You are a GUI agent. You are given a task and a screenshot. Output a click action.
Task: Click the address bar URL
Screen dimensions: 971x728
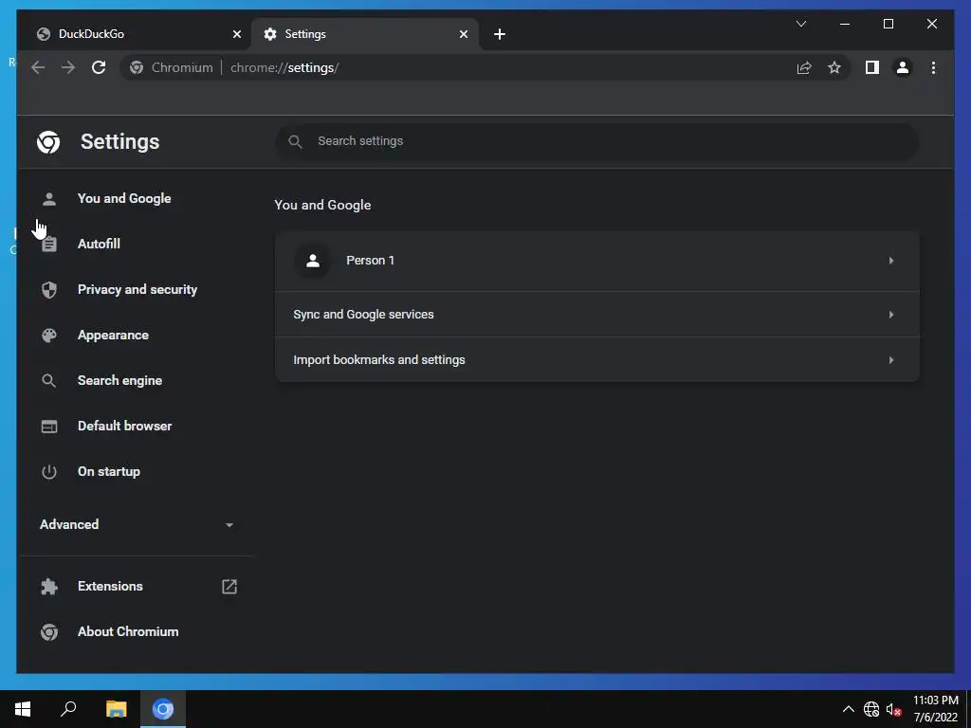[x=284, y=67]
